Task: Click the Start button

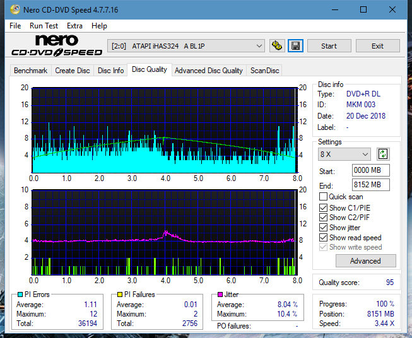Action: (x=329, y=46)
